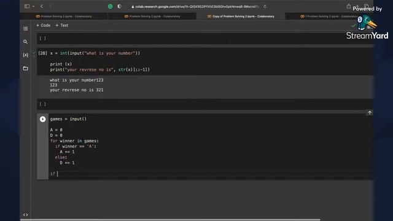Click the empty code cell at the top
Viewport: 393px width, 221px height.
point(205,39)
